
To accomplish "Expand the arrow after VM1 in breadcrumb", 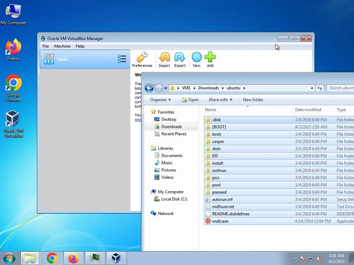I will (194, 88).
